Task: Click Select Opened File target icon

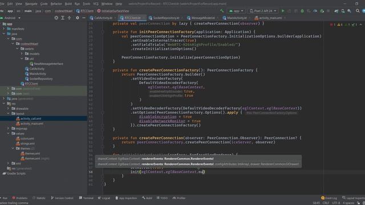Action: coord(56,18)
